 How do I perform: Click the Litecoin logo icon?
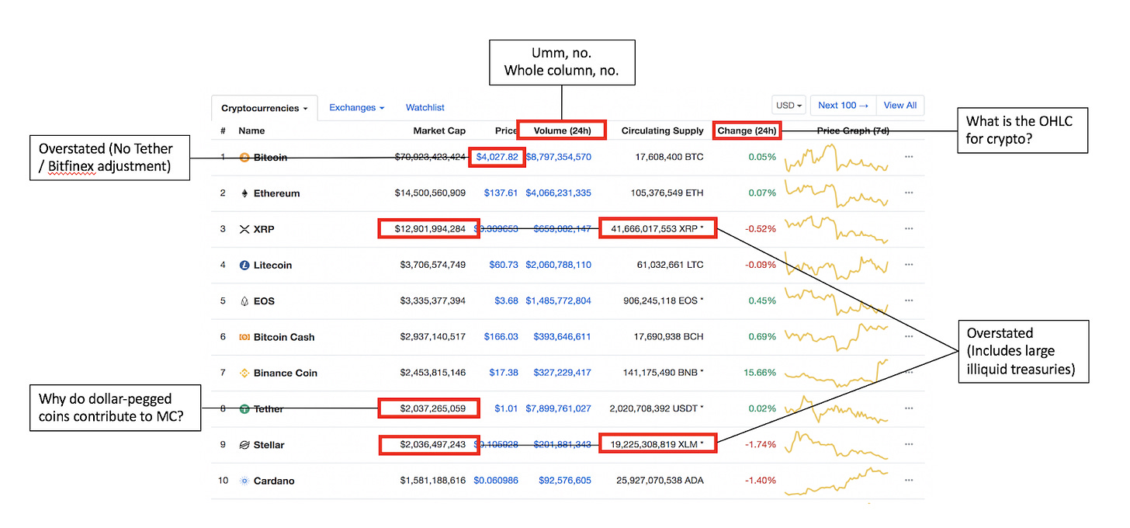pyautogui.click(x=244, y=266)
